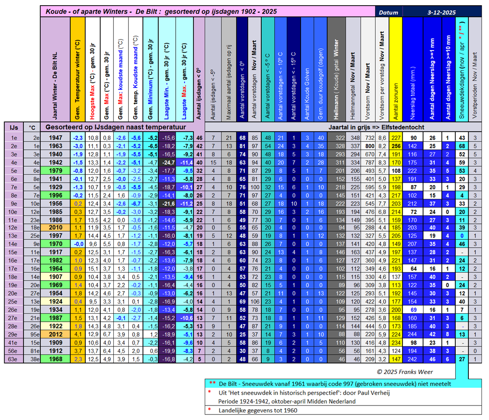Click the year cell 1947
The image size is (489, 420).
(x=55, y=138)
